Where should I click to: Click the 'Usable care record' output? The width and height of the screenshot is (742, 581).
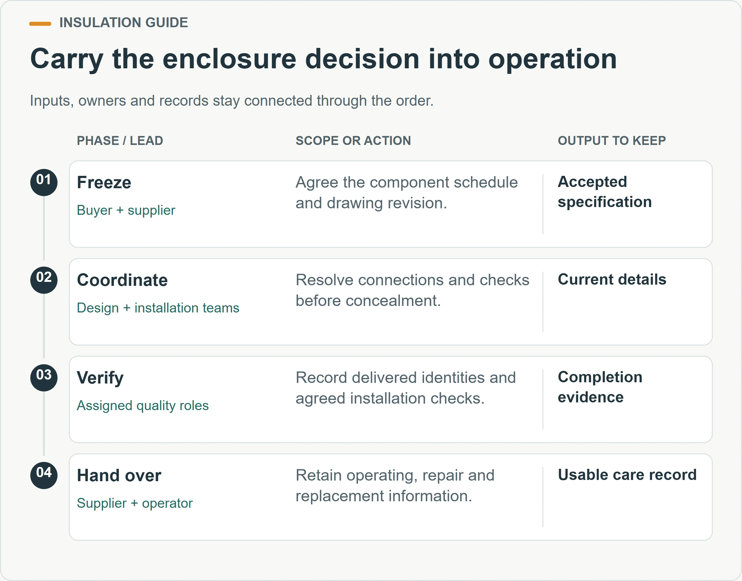627,475
